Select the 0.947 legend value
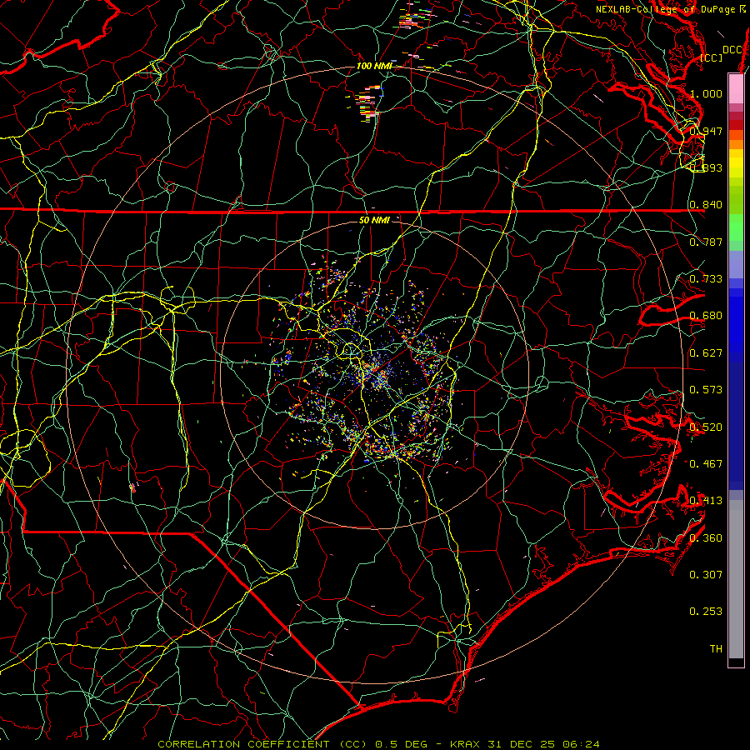 pyautogui.click(x=706, y=131)
